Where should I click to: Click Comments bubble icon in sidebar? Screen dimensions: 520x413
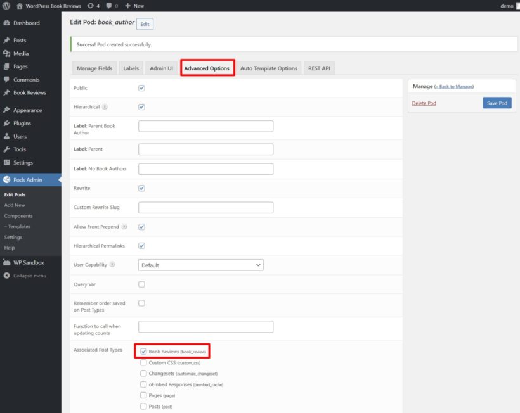pos(6,79)
